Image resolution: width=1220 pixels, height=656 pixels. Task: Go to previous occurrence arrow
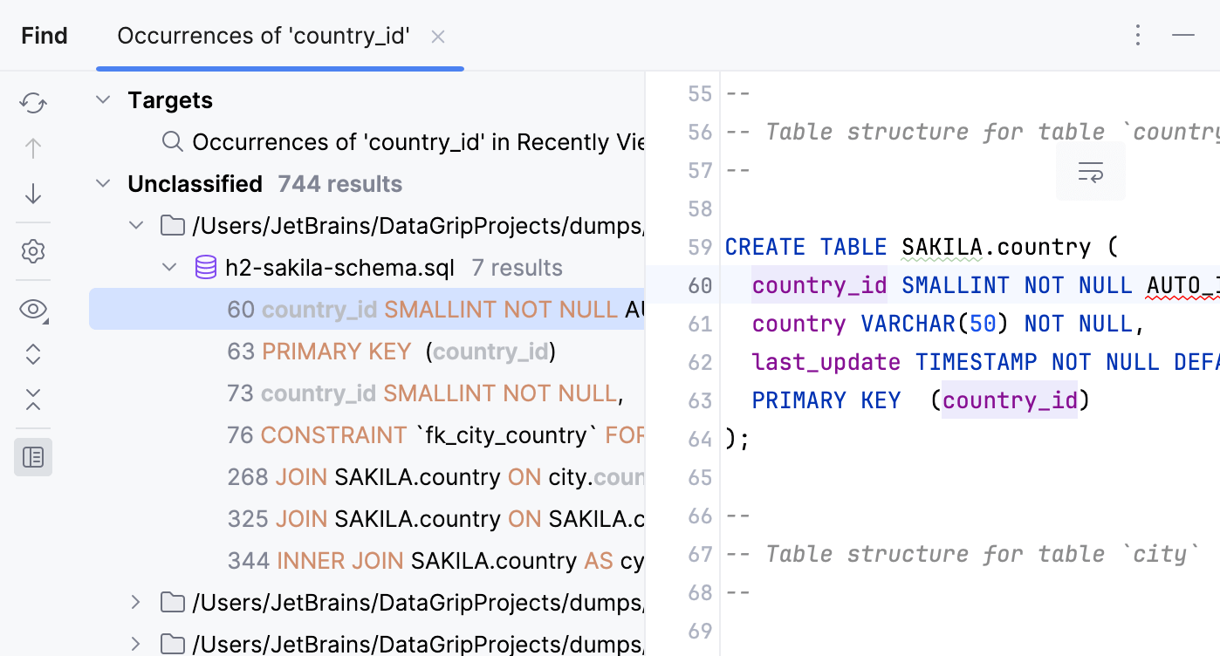(x=33, y=148)
